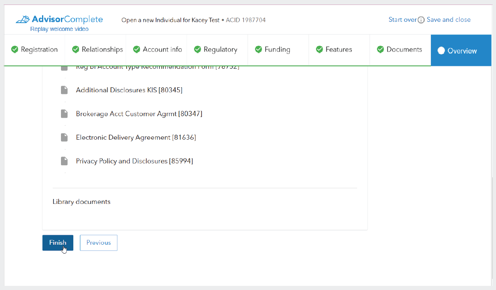
Task: Click the Brokerage Acct Customer Agrmt file icon
Action: 64,113
